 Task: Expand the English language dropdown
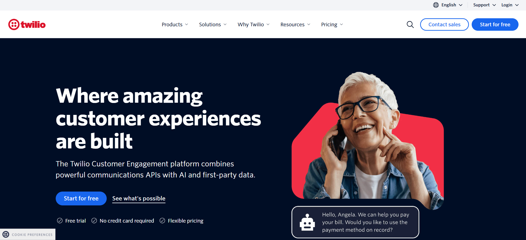[448, 5]
